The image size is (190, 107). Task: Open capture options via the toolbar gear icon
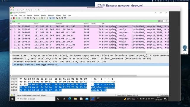[19, 18]
